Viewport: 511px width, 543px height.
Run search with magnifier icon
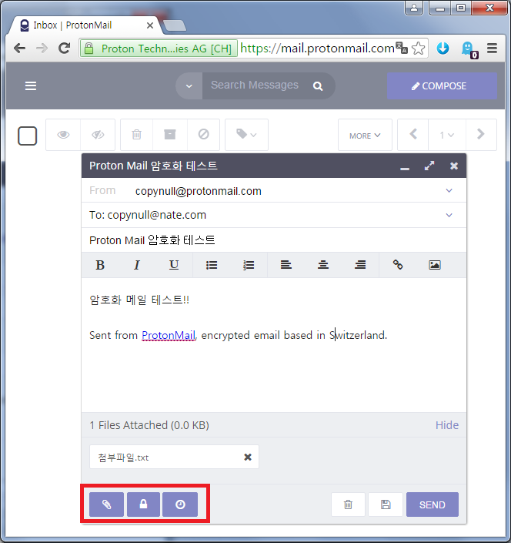[x=318, y=86]
